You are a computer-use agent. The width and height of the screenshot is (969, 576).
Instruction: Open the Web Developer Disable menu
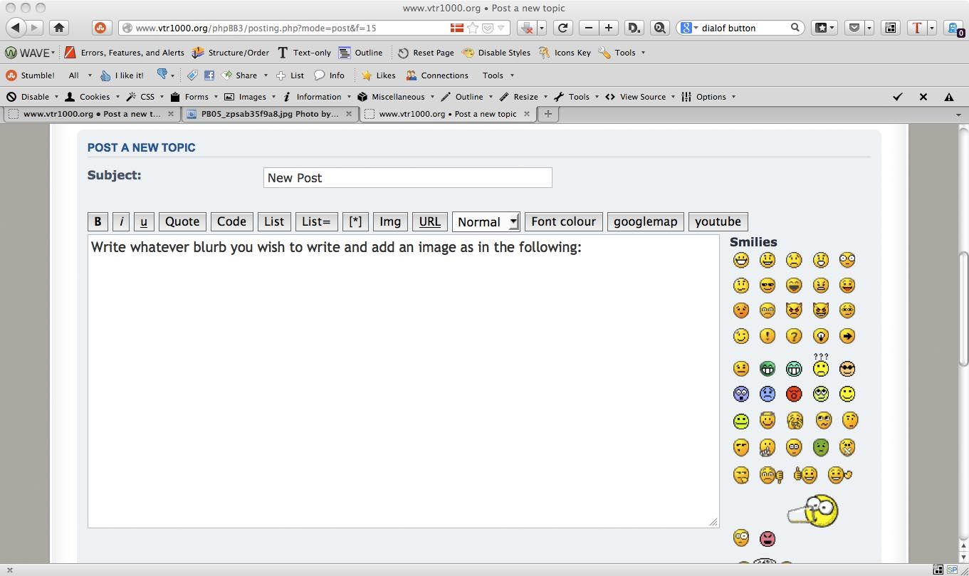(32, 97)
